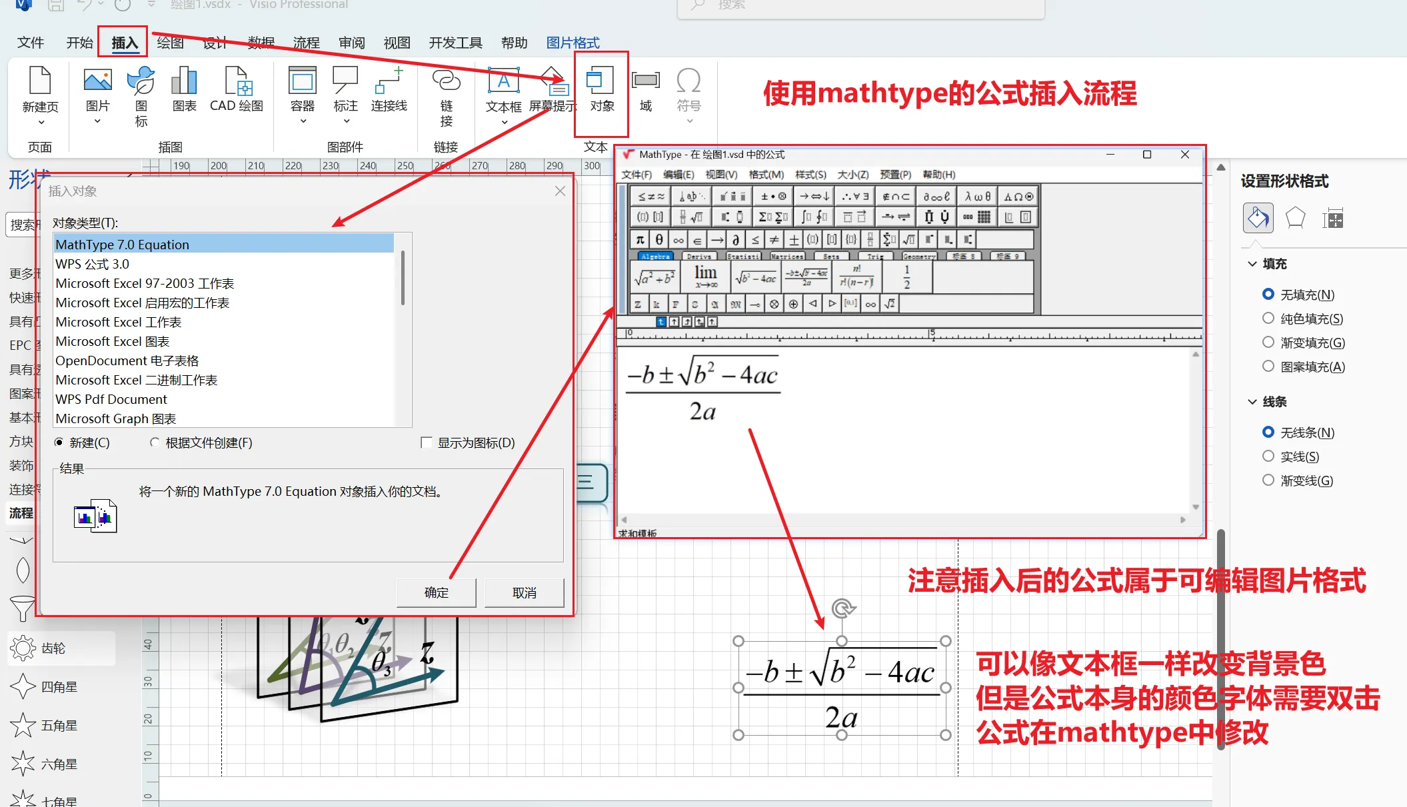Expand the 容器 dropdown arrow
This screenshot has height=807, width=1407.
click(303, 121)
